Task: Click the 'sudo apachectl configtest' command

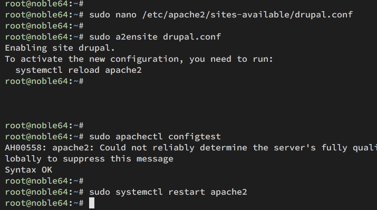Action: click(155, 137)
